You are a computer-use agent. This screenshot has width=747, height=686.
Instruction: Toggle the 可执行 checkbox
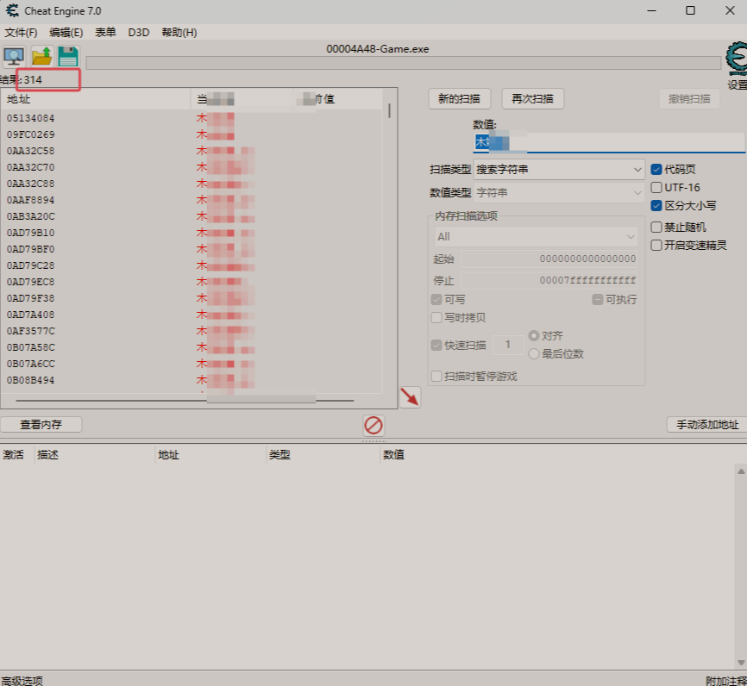coord(598,299)
